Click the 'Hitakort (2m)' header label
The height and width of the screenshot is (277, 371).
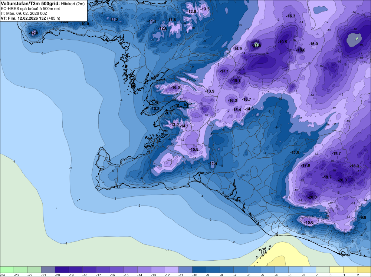(x=73, y=4)
